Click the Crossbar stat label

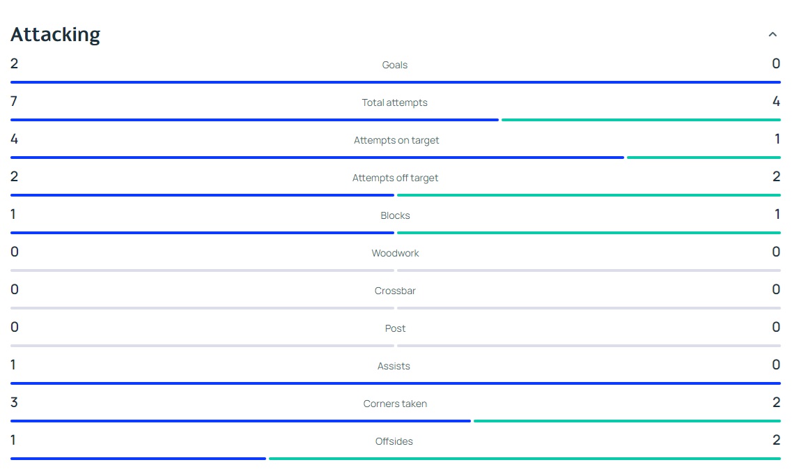pyautogui.click(x=395, y=291)
